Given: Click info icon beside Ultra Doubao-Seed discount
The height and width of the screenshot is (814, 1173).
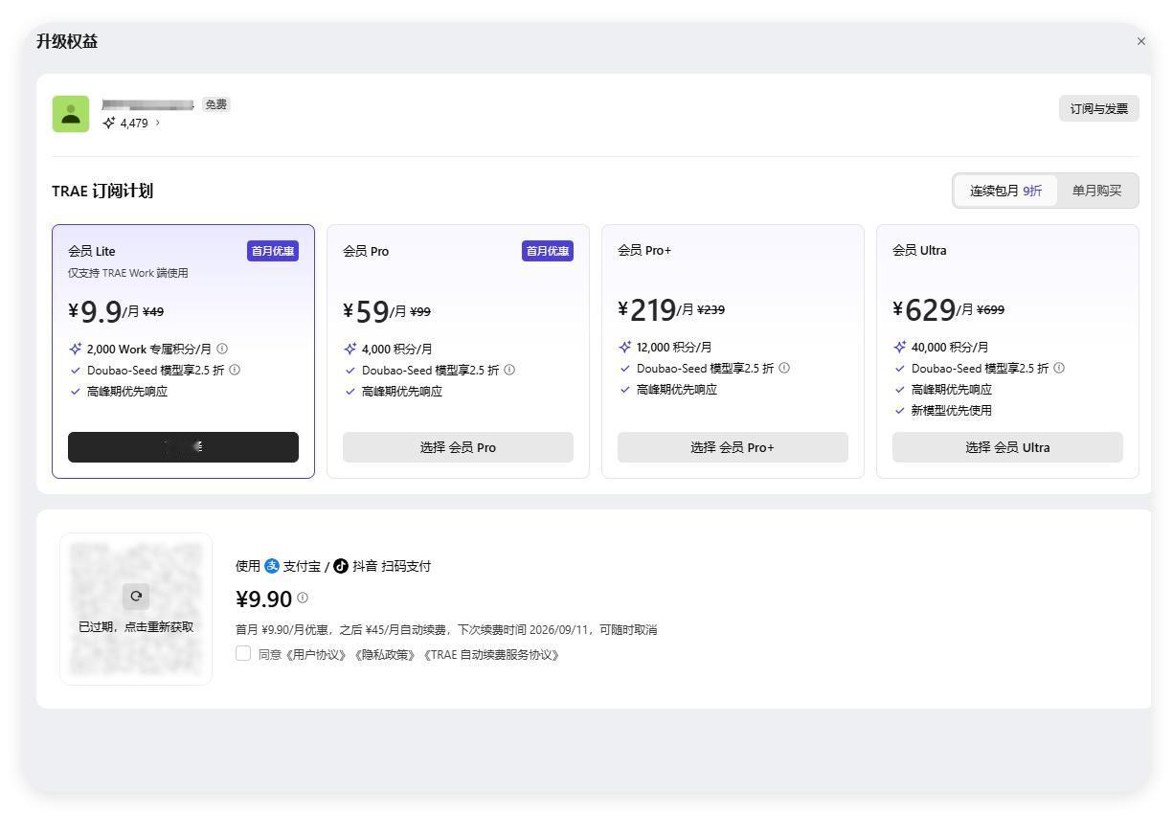Looking at the screenshot, I should point(1059,368).
